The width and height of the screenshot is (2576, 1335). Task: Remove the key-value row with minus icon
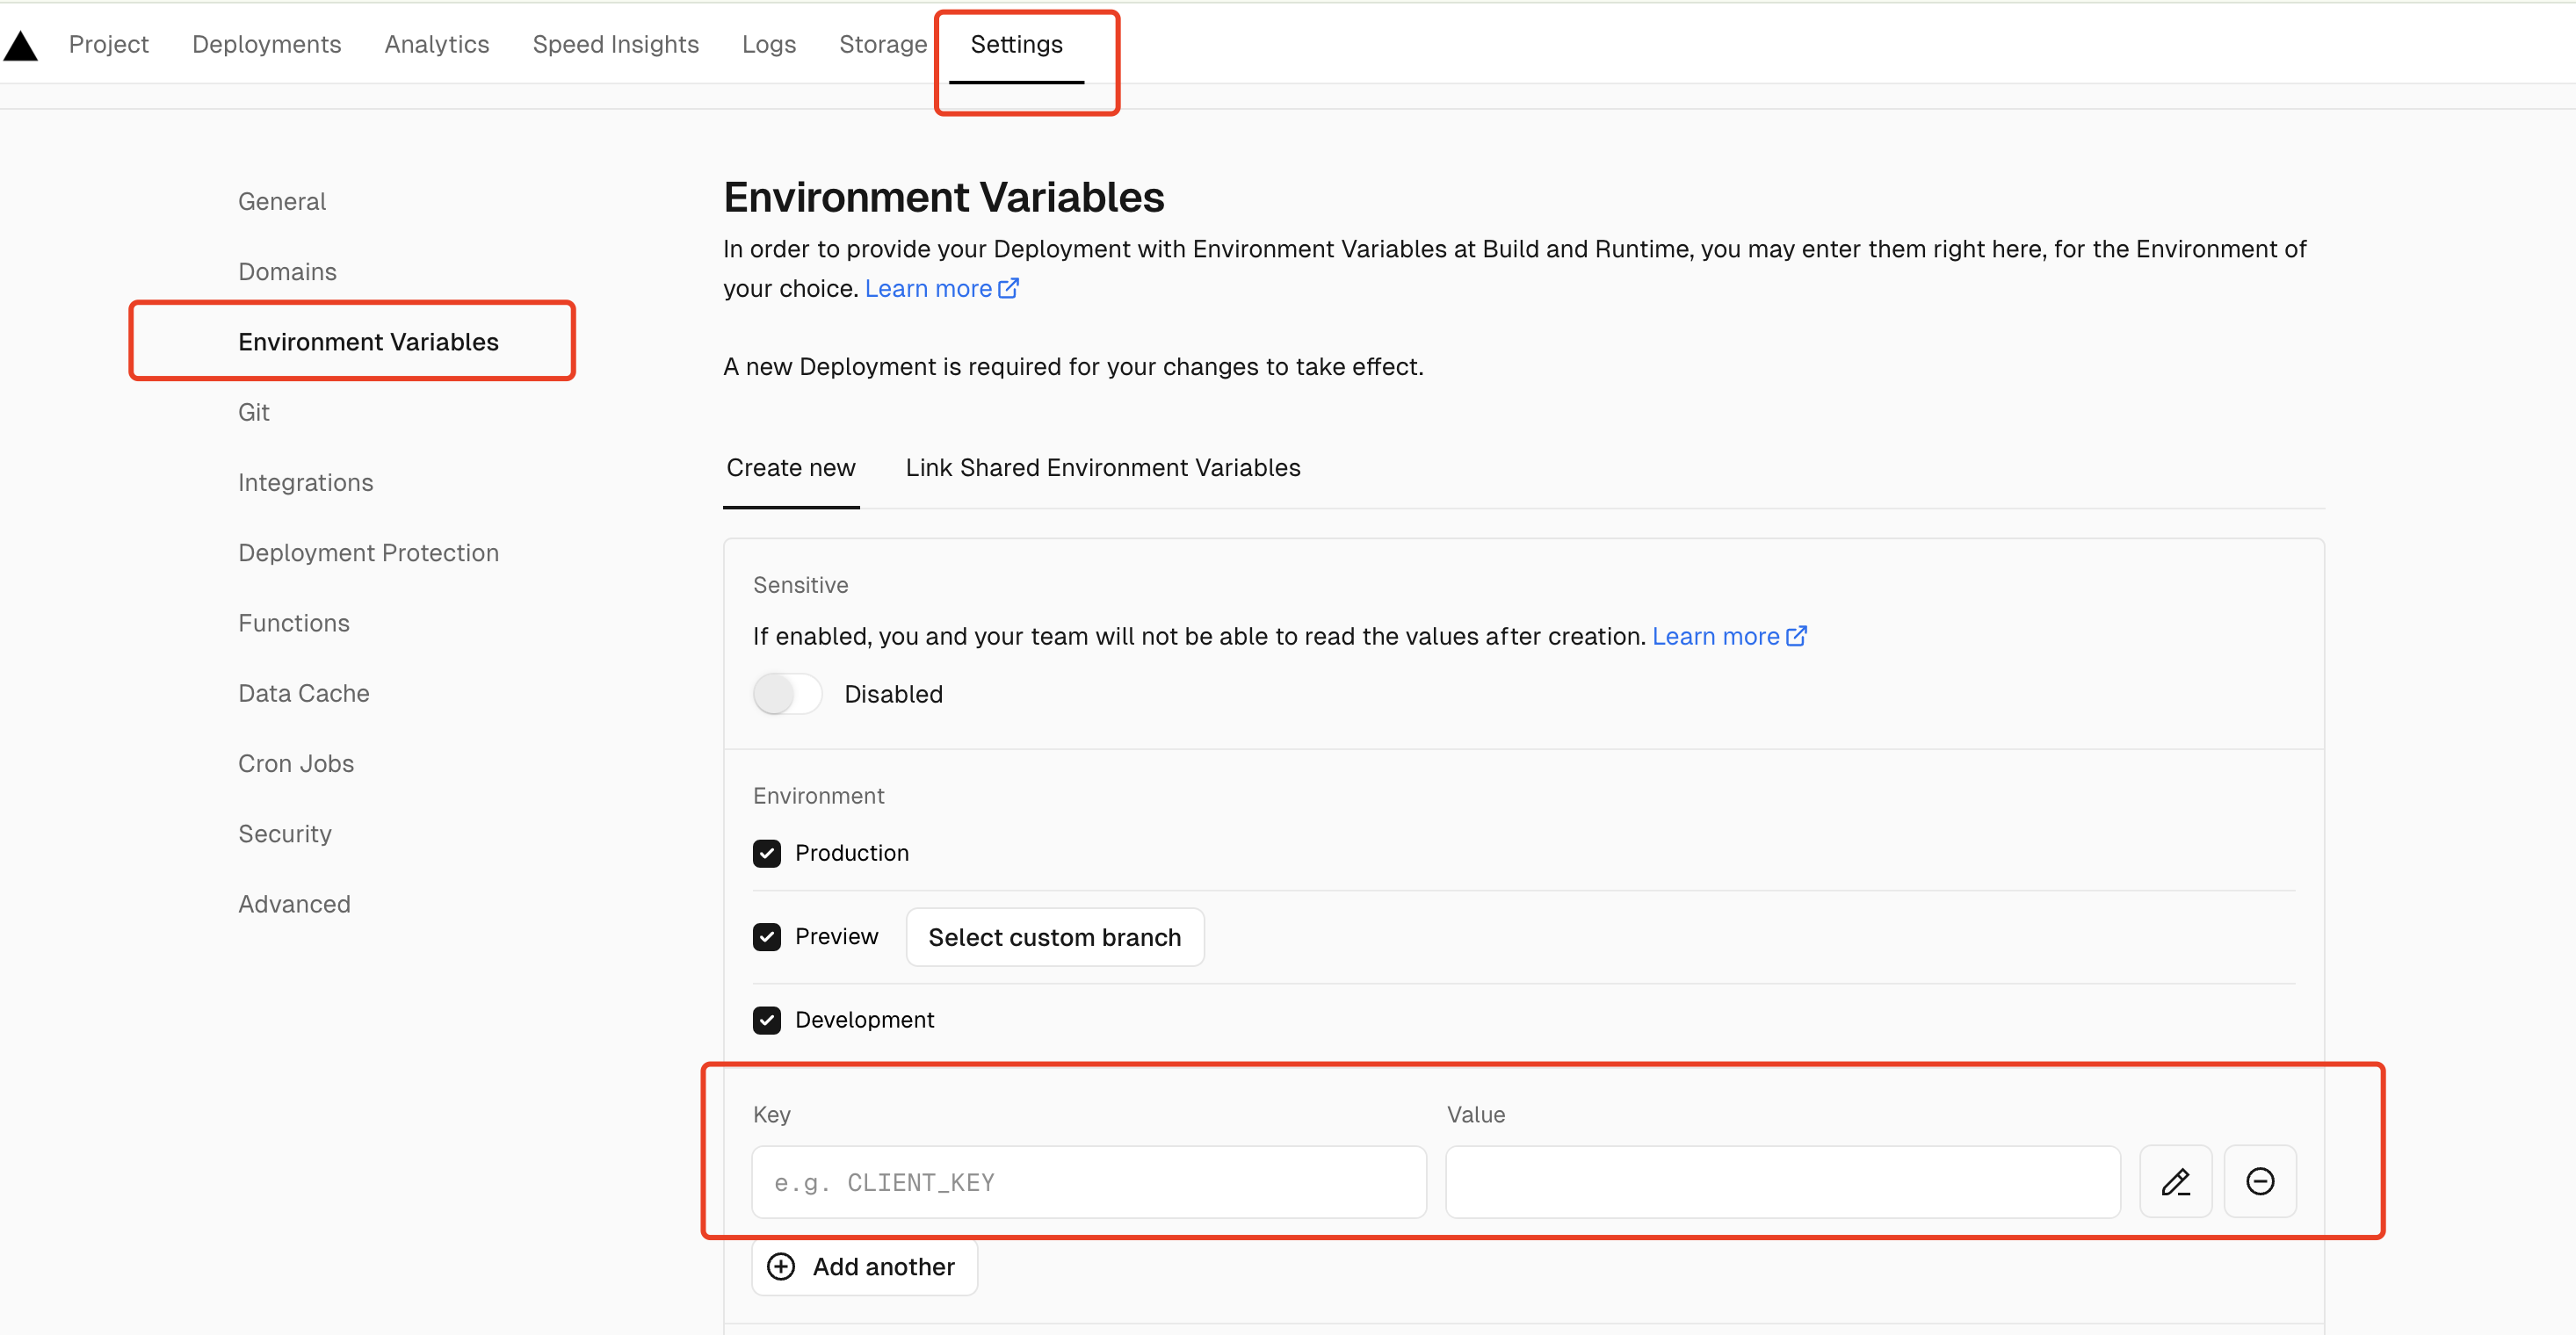click(x=2260, y=1181)
